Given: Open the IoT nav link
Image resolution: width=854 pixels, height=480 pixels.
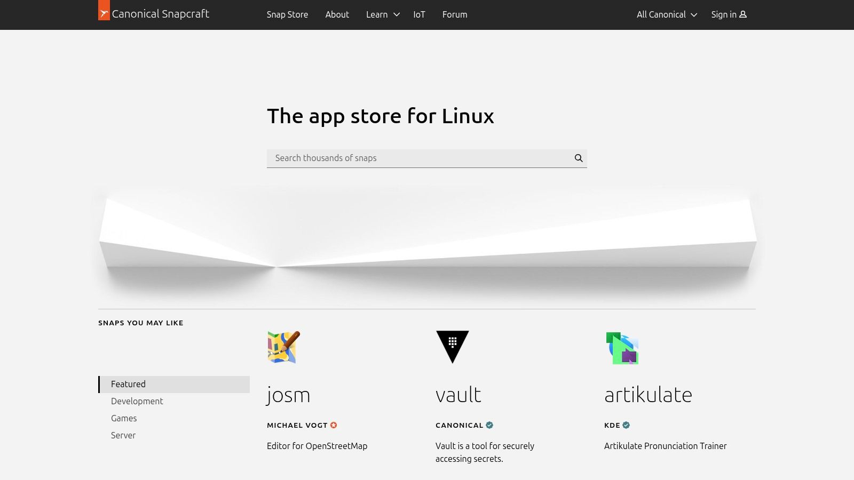Looking at the screenshot, I should pyautogui.click(x=419, y=14).
